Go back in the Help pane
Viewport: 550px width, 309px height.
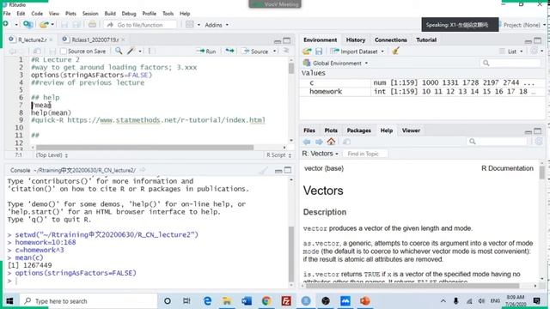click(x=307, y=142)
